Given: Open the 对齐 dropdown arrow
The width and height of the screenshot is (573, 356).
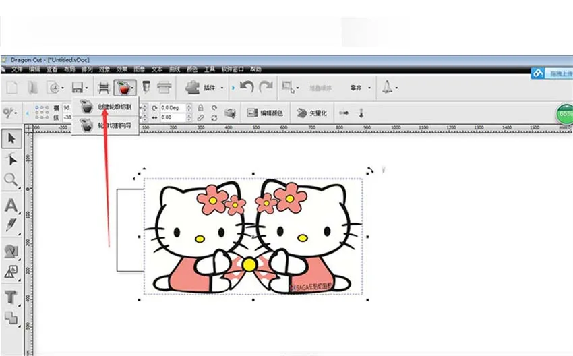Looking at the screenshot, I should 369,88.
